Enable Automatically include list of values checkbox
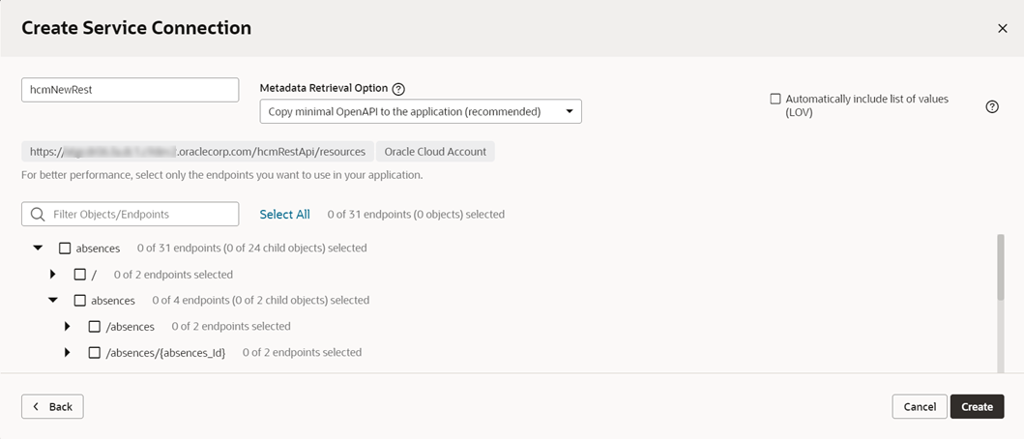This screenshot has height=439, width=1024. click(x=775, y=99)
